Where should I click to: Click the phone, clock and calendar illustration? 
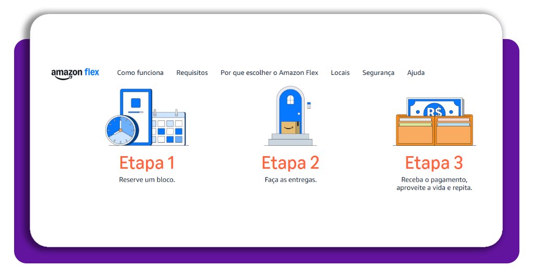[147, 117]
